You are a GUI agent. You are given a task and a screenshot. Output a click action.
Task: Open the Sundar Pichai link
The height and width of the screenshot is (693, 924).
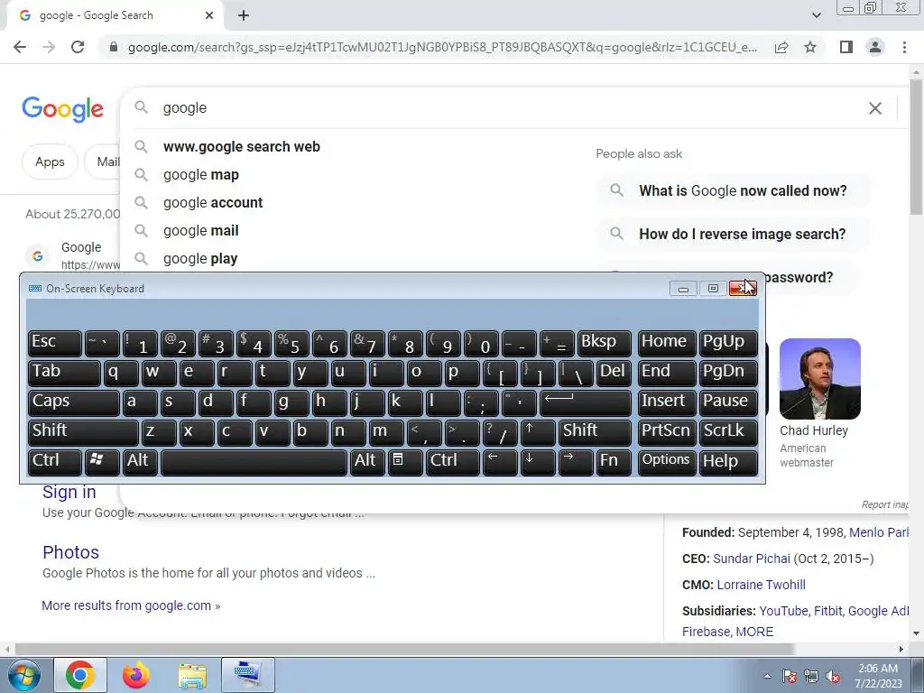(x=752, y=559)
